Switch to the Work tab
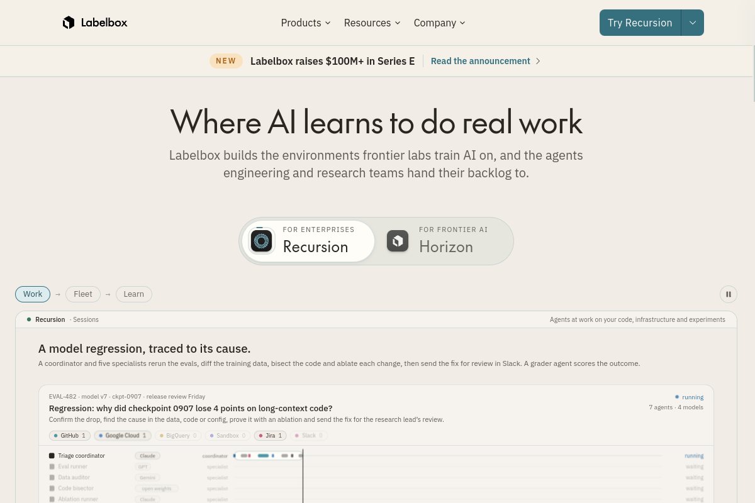The width and height of the screenshot is (755, 503). (33, 294)
